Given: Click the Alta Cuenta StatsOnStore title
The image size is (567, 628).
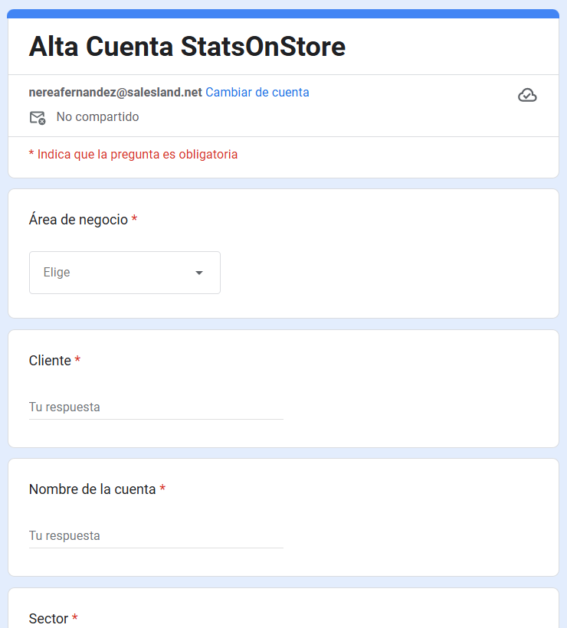Looking at the screenshot, I should pyautogui.click(x=187, y=47).
